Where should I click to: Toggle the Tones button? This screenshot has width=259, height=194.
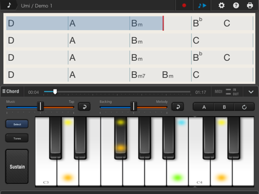tap(17, 138)
